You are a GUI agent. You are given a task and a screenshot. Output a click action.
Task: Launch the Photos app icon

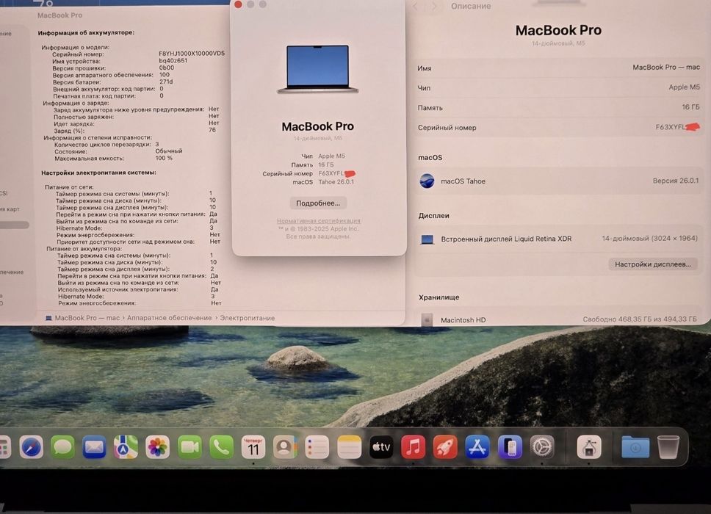(158, 447)
